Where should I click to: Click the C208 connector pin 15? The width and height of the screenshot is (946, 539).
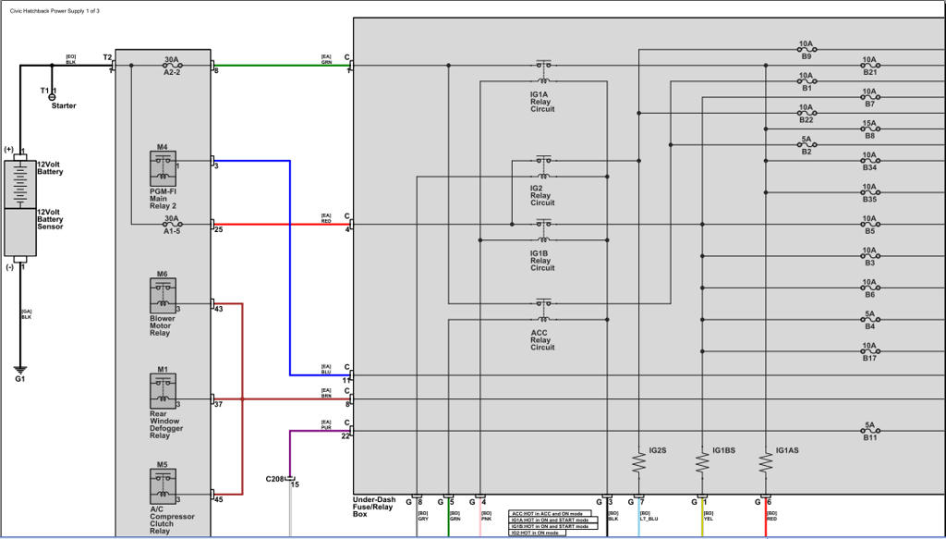pos(290,479)
